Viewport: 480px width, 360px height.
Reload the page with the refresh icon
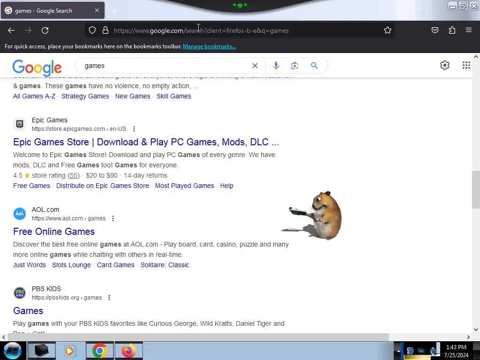[45, 30]
